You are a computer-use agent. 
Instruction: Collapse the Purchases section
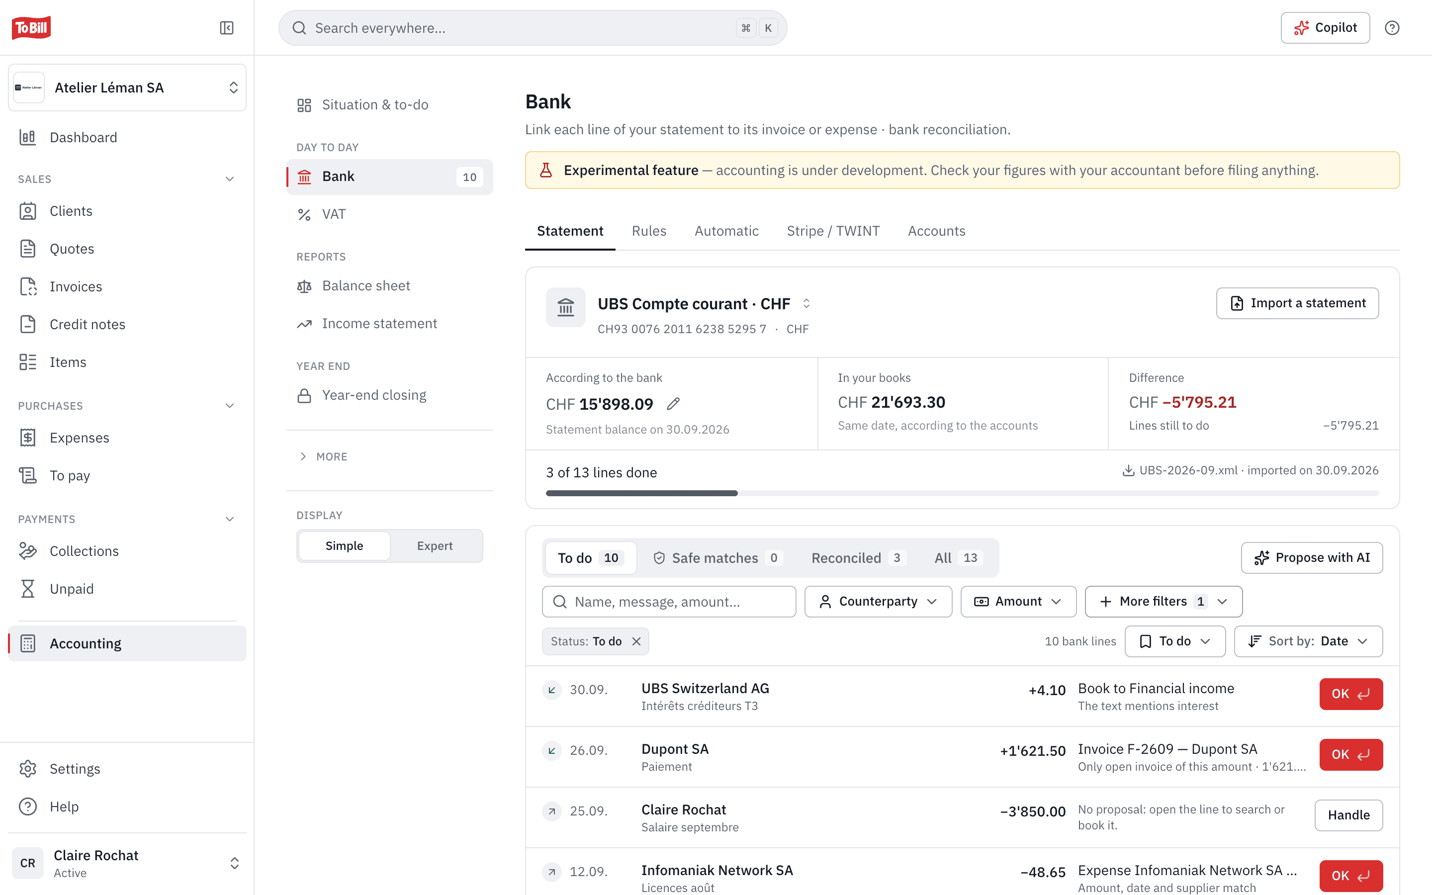pyautogui.click(x=230, y=405)
